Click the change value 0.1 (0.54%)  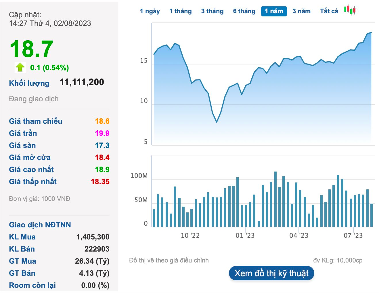49,68
